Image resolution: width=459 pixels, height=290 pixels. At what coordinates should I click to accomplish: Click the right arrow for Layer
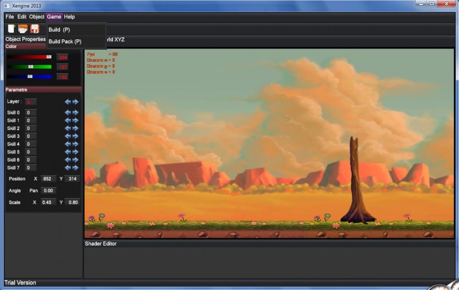pyautogui.click(x=75, y=102)
